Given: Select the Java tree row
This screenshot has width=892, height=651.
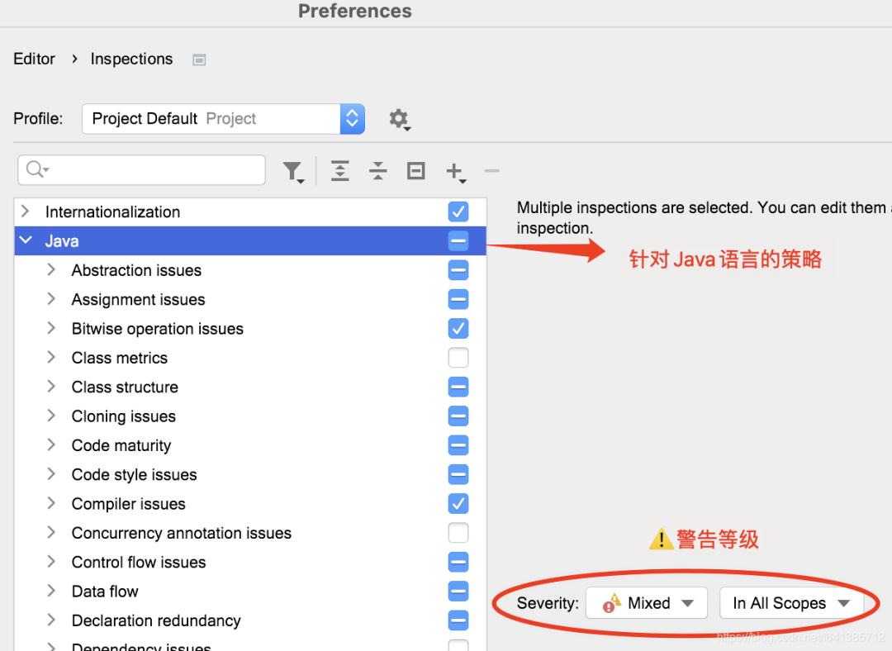Looking at the screenshot, I should pyautogui.click(x=250, y=240).
